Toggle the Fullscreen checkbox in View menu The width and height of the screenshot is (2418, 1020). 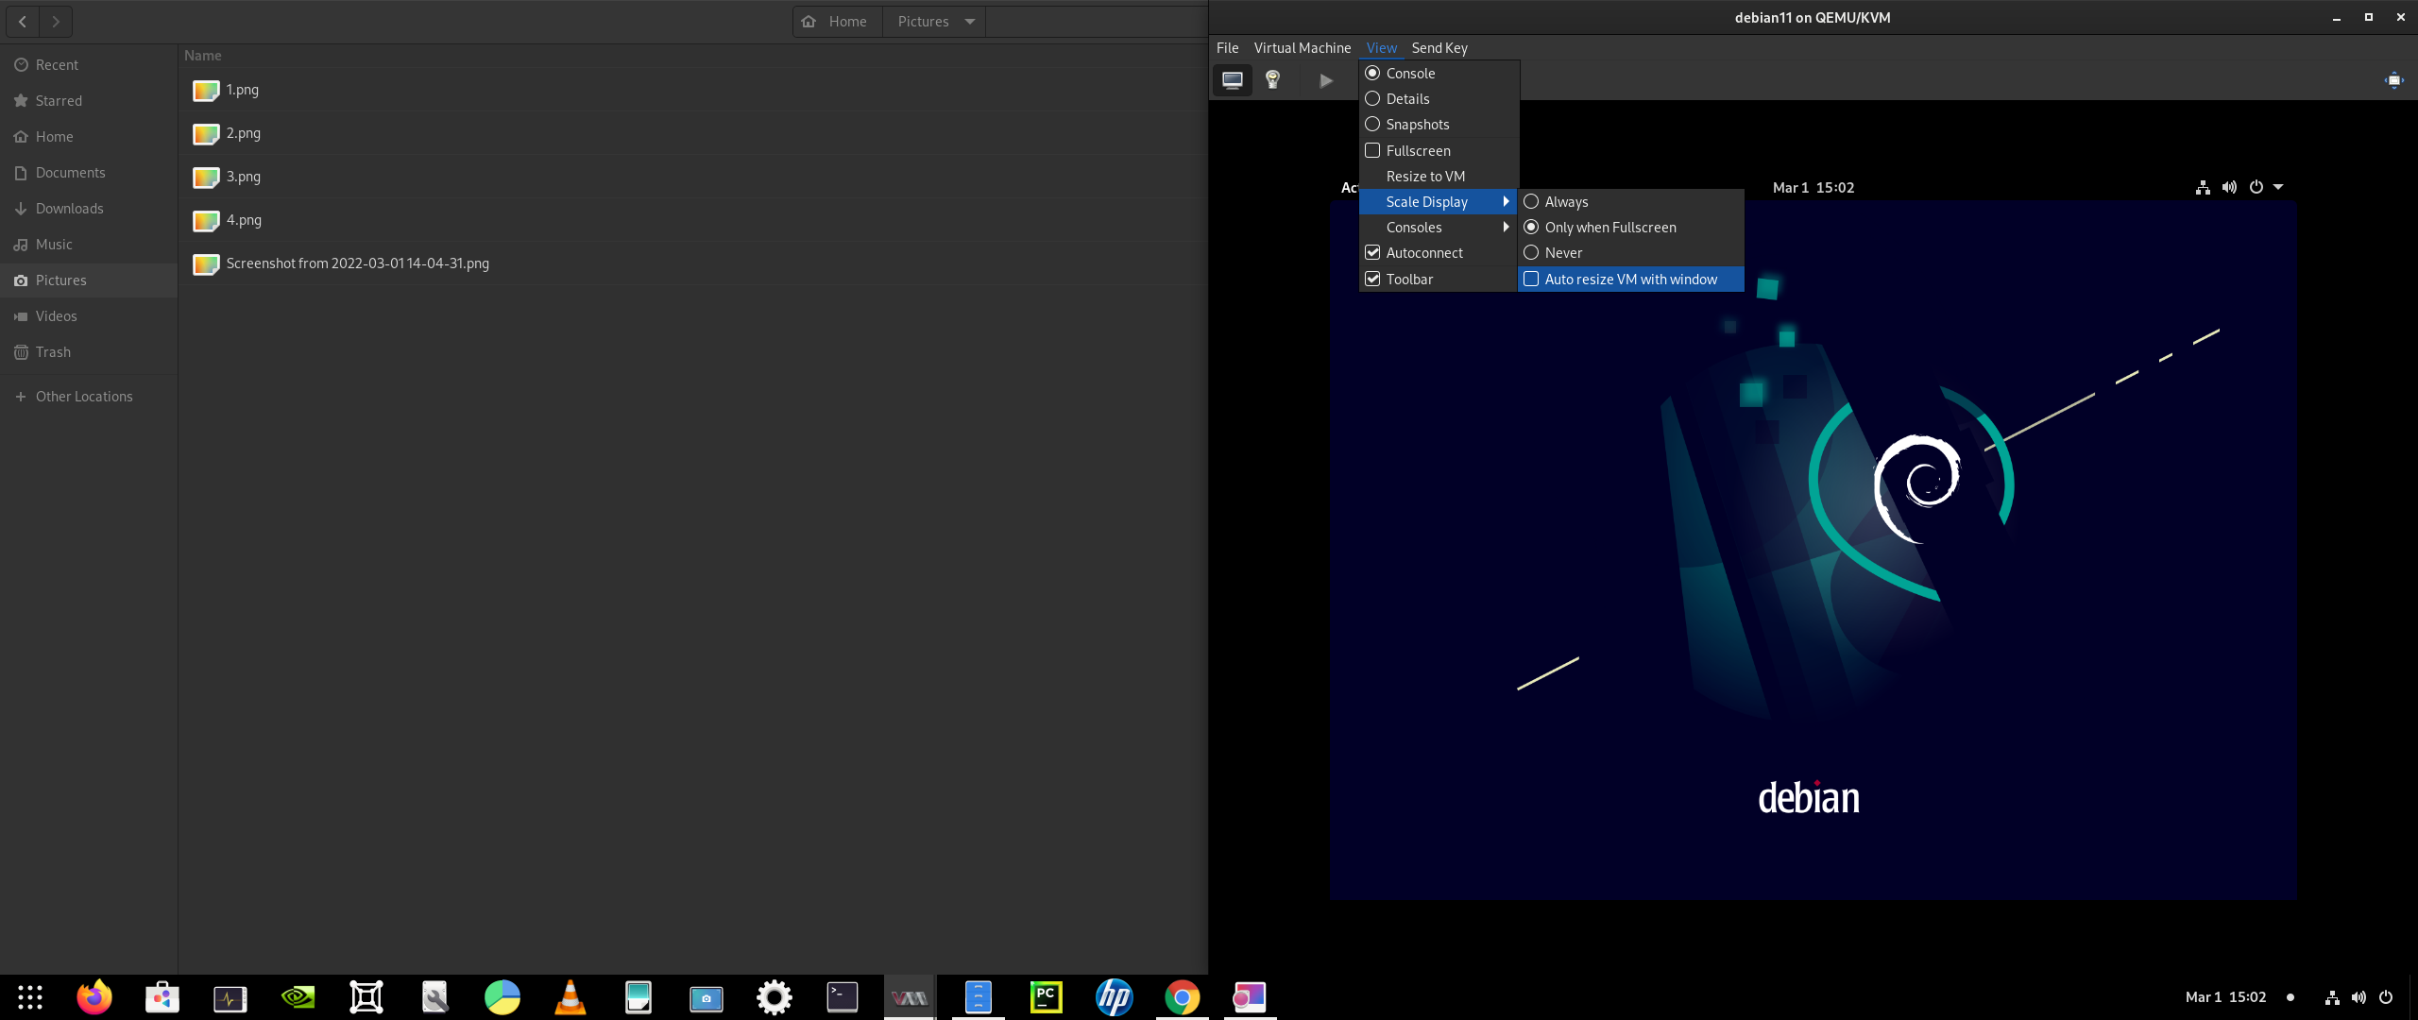point(1418,151)
